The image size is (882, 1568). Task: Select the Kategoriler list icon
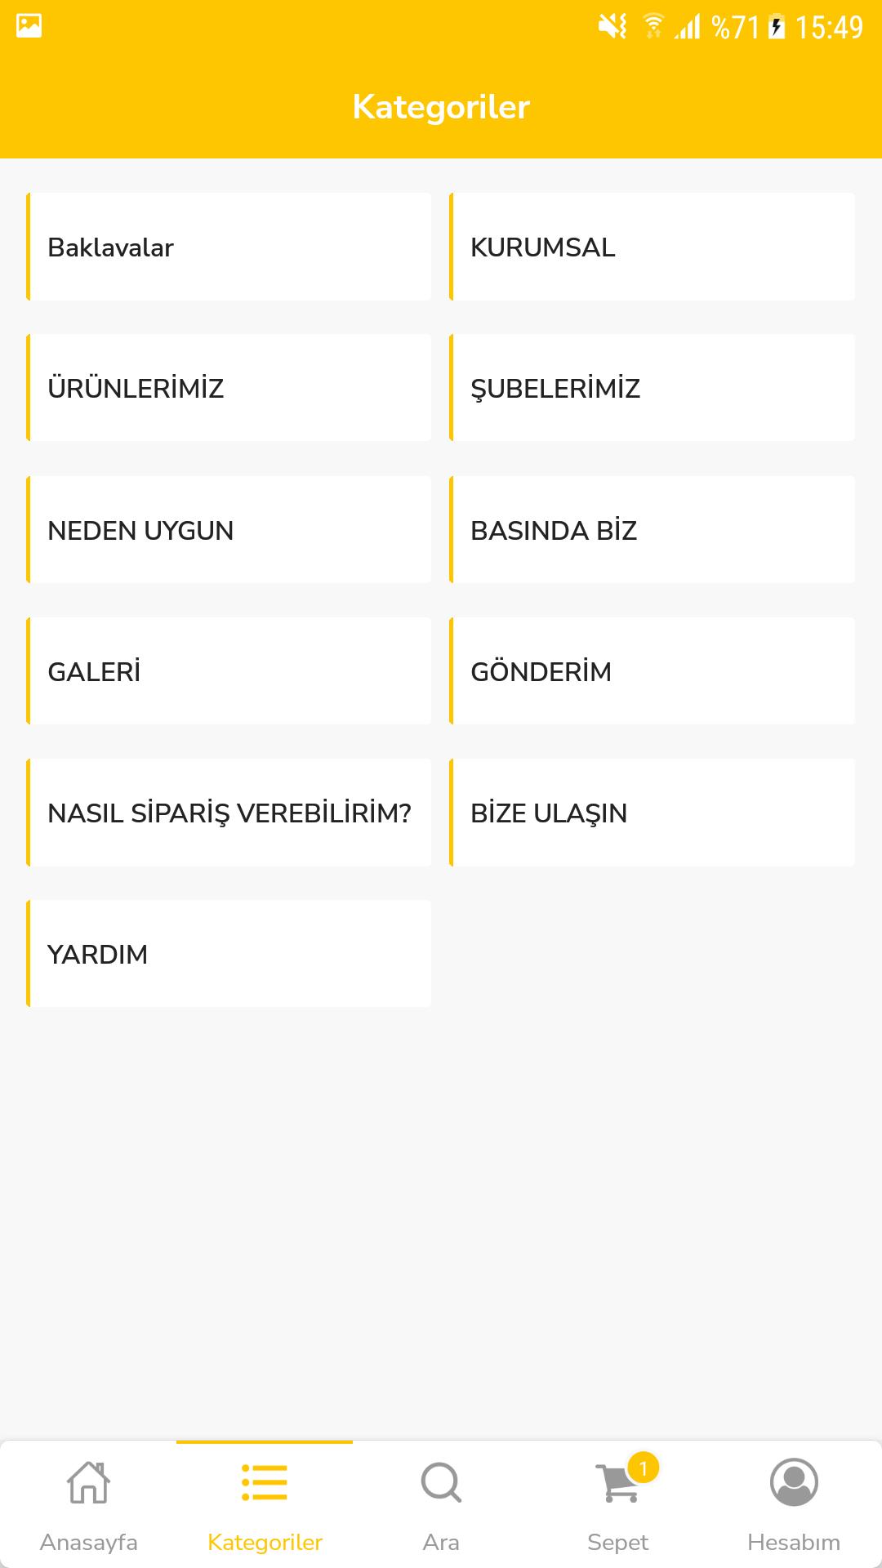pyautogui.click(x=265, y=1482)
